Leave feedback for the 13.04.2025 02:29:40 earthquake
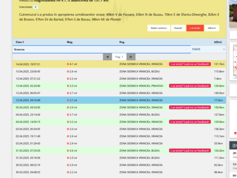The height and width of the screenshot is (178, 237). pyautogui.click(x=190, y=86)
